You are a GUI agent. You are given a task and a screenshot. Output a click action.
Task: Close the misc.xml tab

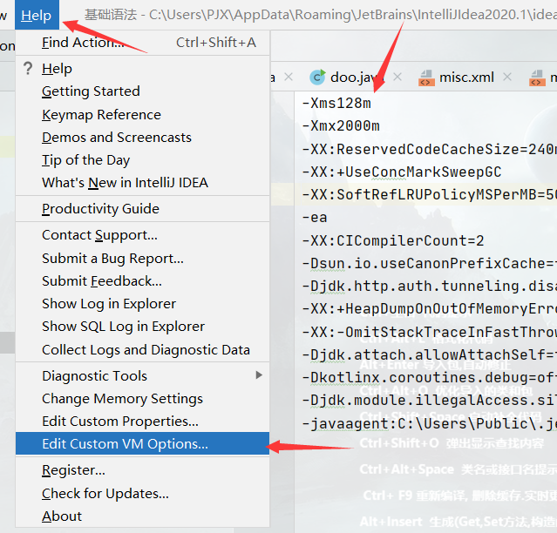tap(507, 77)
